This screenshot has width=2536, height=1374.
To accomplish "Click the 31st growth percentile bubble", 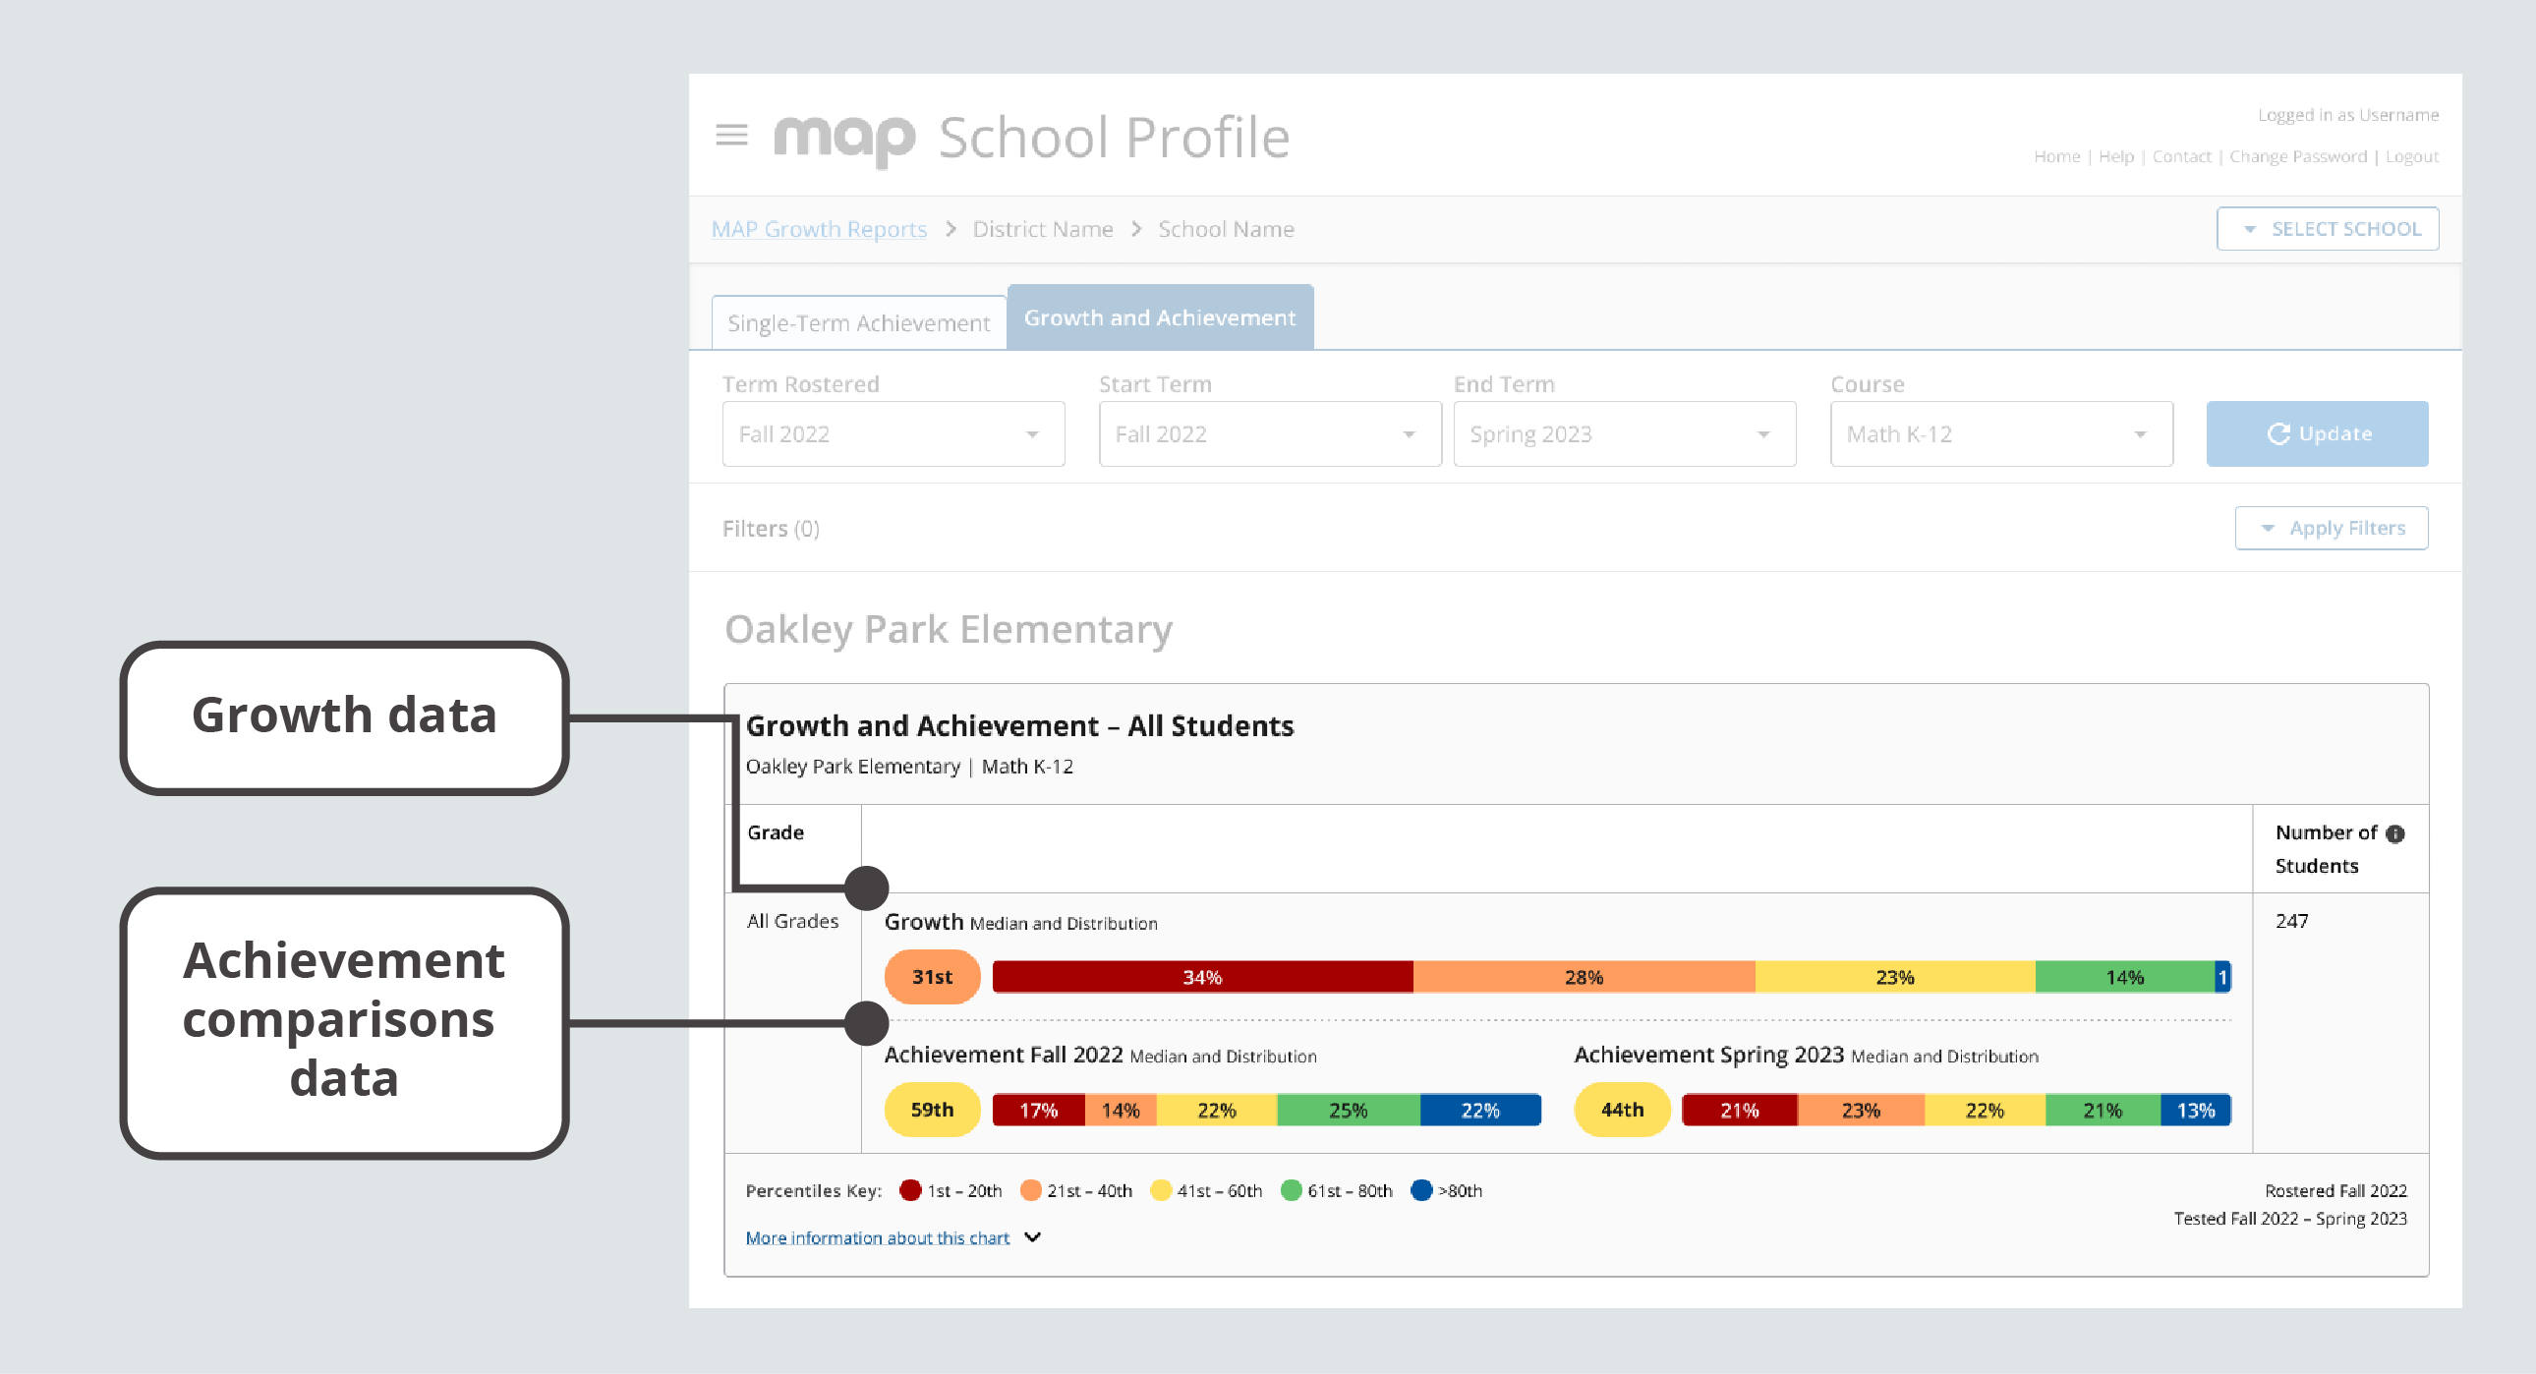I will point(931,976).
